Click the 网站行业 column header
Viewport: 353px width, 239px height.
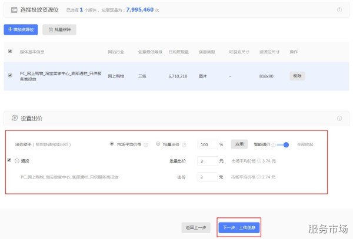[x=116, y=52]
